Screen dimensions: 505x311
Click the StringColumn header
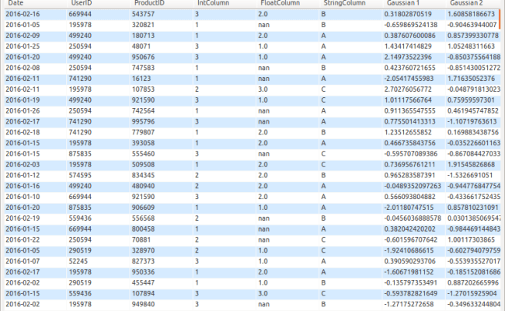coord(344,3)
